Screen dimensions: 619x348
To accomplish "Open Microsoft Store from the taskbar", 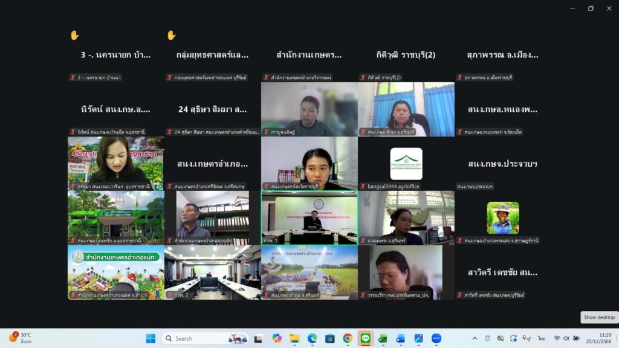I will [x=330, y=338].
